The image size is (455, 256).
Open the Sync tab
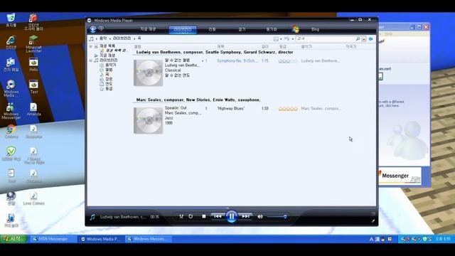(x=272, y=29)
